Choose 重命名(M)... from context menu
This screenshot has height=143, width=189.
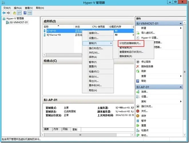coord(98,85)
